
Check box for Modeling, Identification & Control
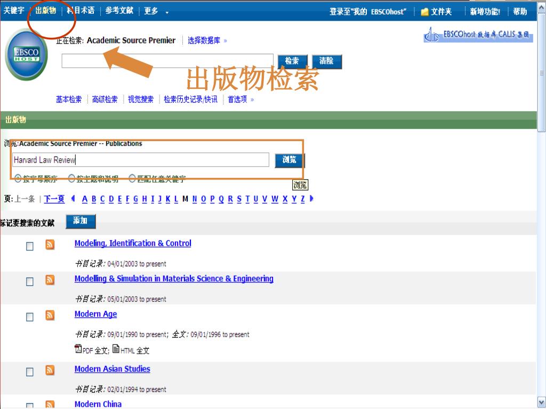[x=30, y=246]
